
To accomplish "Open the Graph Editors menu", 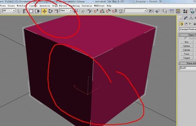I will click(x=59, y=6).
